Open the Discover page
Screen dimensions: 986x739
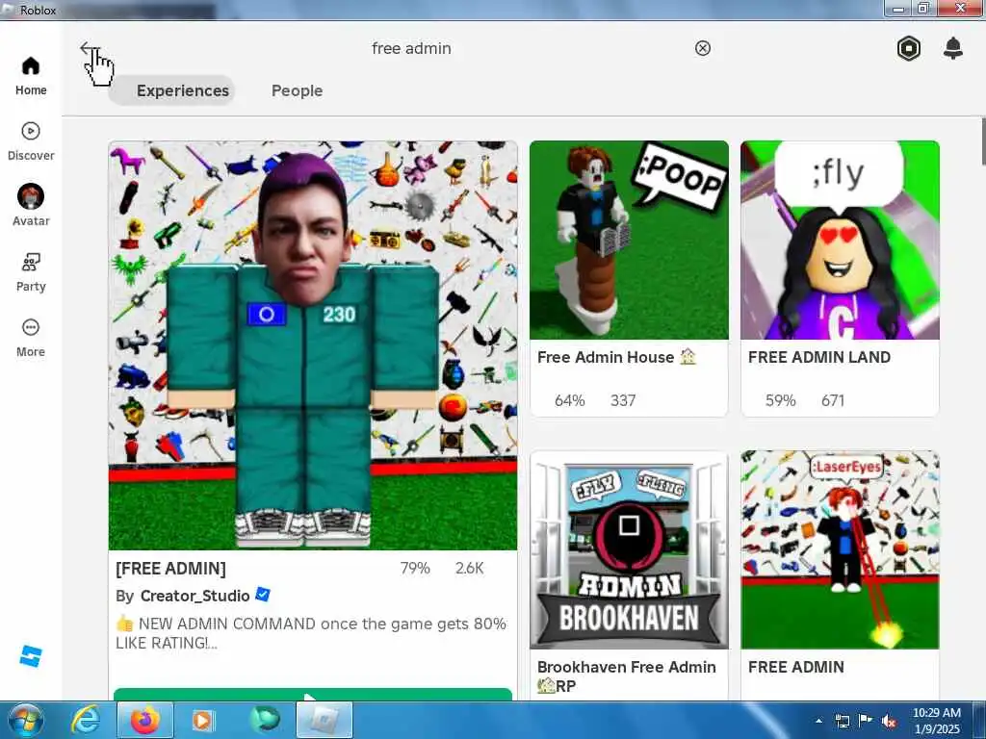31,141
